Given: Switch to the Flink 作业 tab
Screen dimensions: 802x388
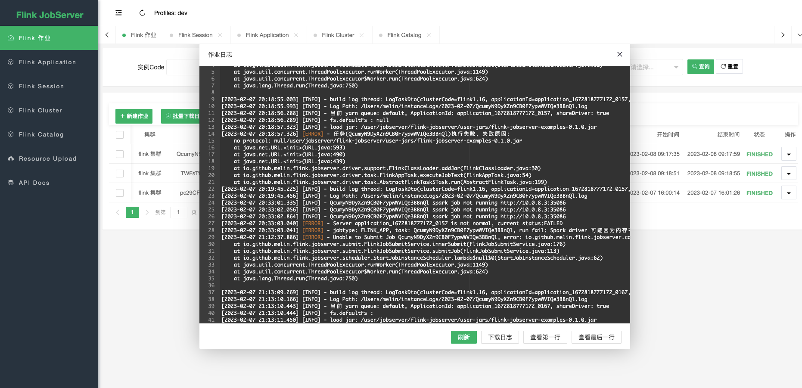Looking at the screenshot, I should tap(139, 35).
